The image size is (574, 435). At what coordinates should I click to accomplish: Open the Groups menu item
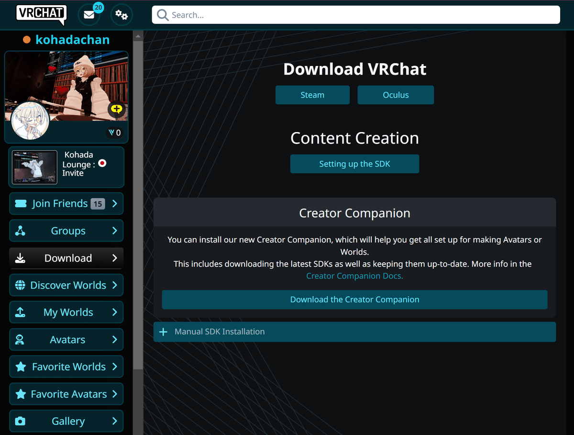(66, 231)
